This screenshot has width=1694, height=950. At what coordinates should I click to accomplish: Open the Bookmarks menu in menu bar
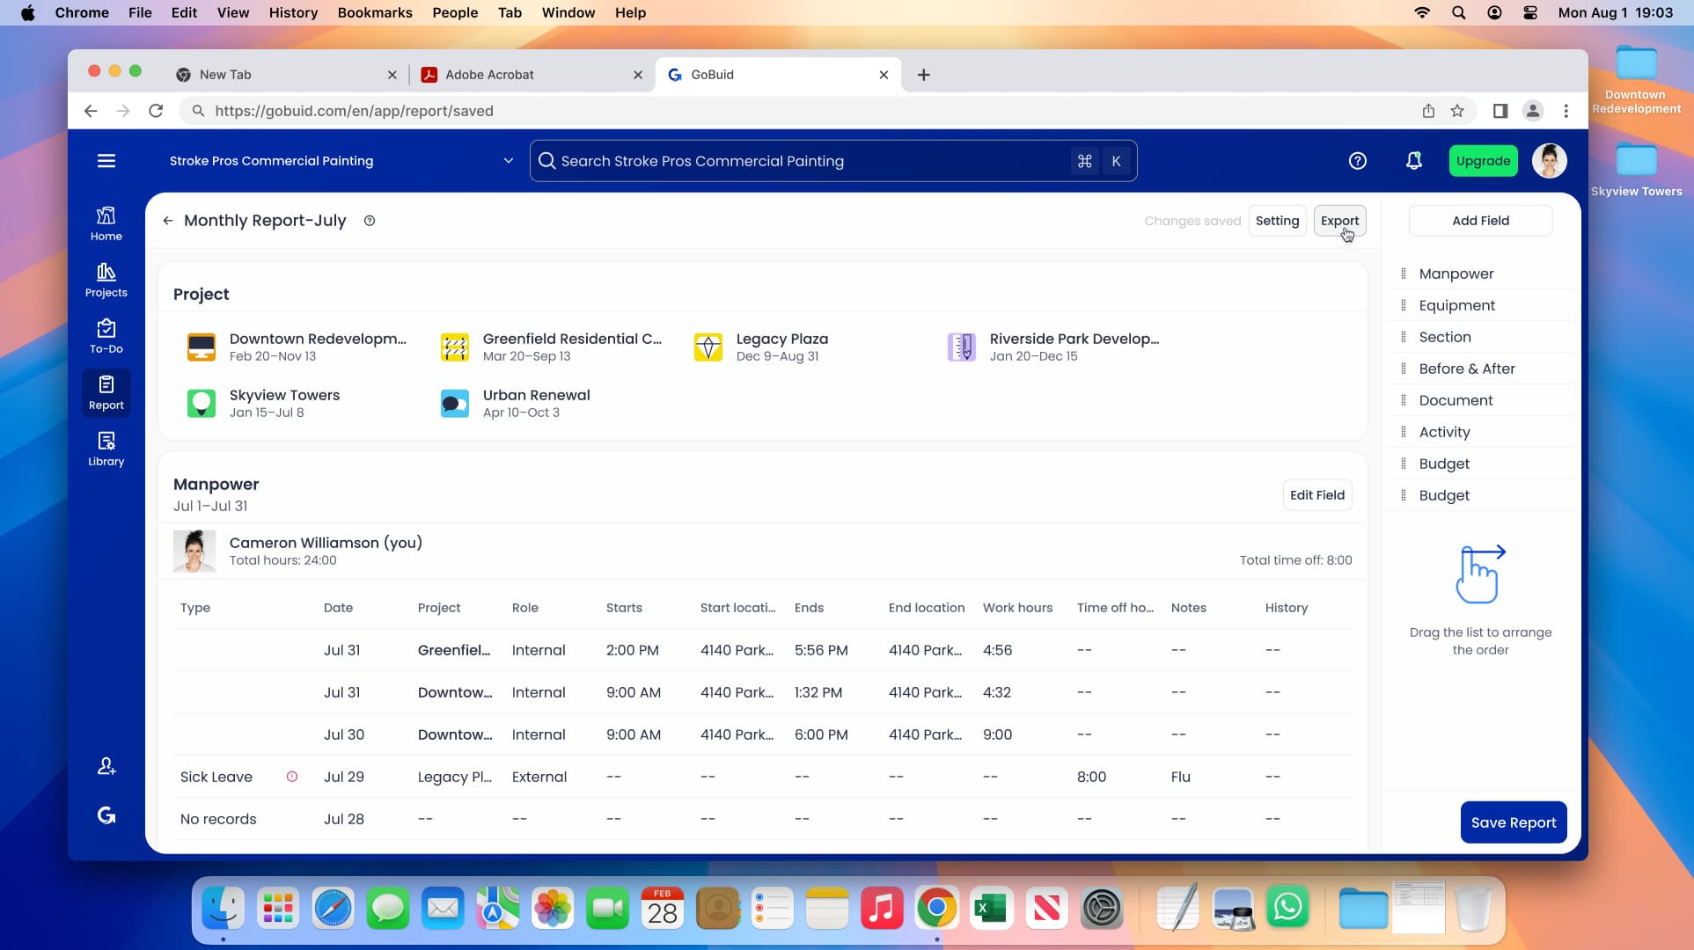374,12
